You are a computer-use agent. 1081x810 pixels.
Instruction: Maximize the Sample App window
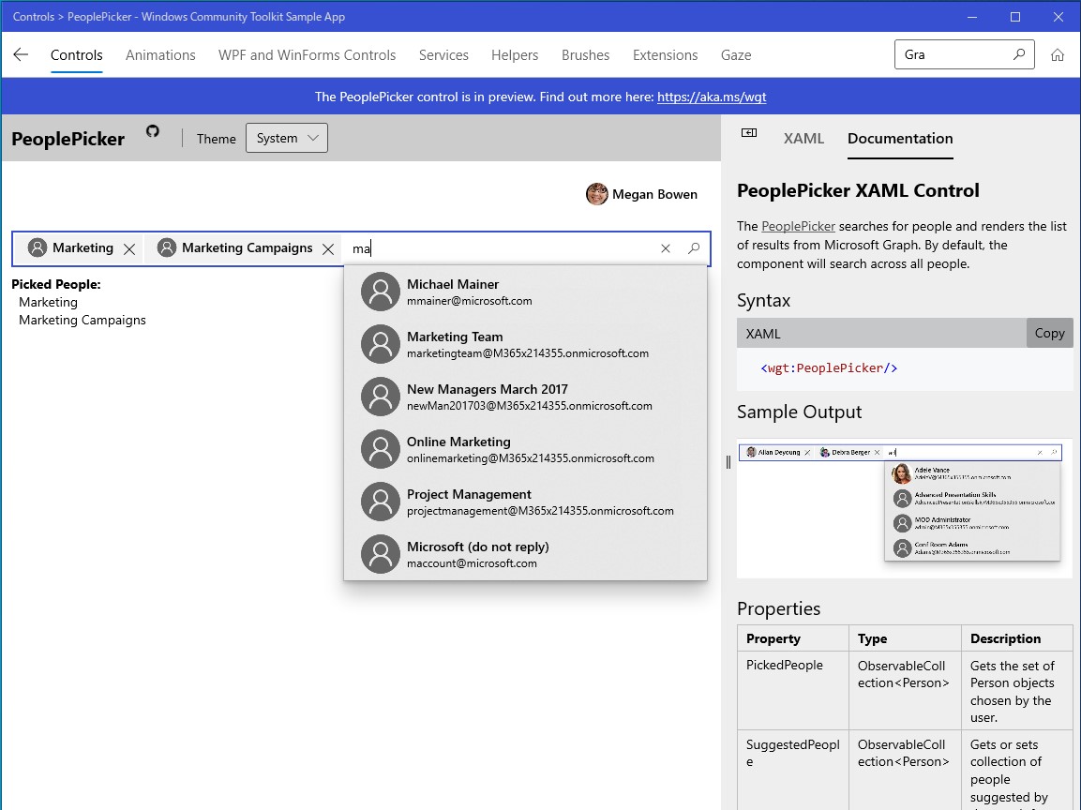click(1014, 17)
